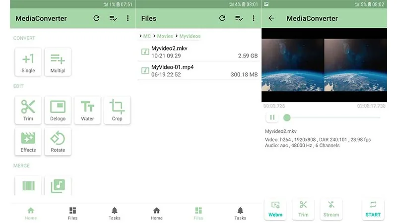
Task: Refresh the MediaConverter home screen
Action: point(96,18)
